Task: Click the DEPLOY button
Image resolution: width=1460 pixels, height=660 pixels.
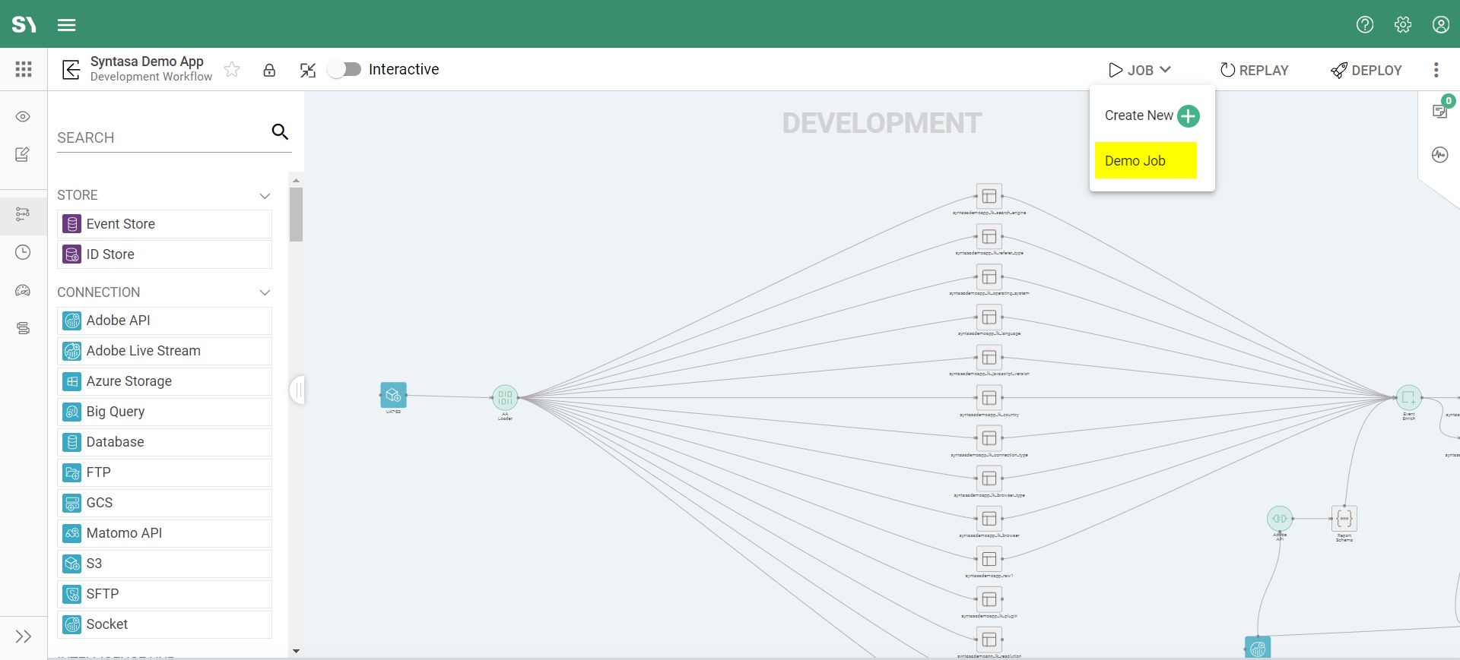Action: 1366,70
